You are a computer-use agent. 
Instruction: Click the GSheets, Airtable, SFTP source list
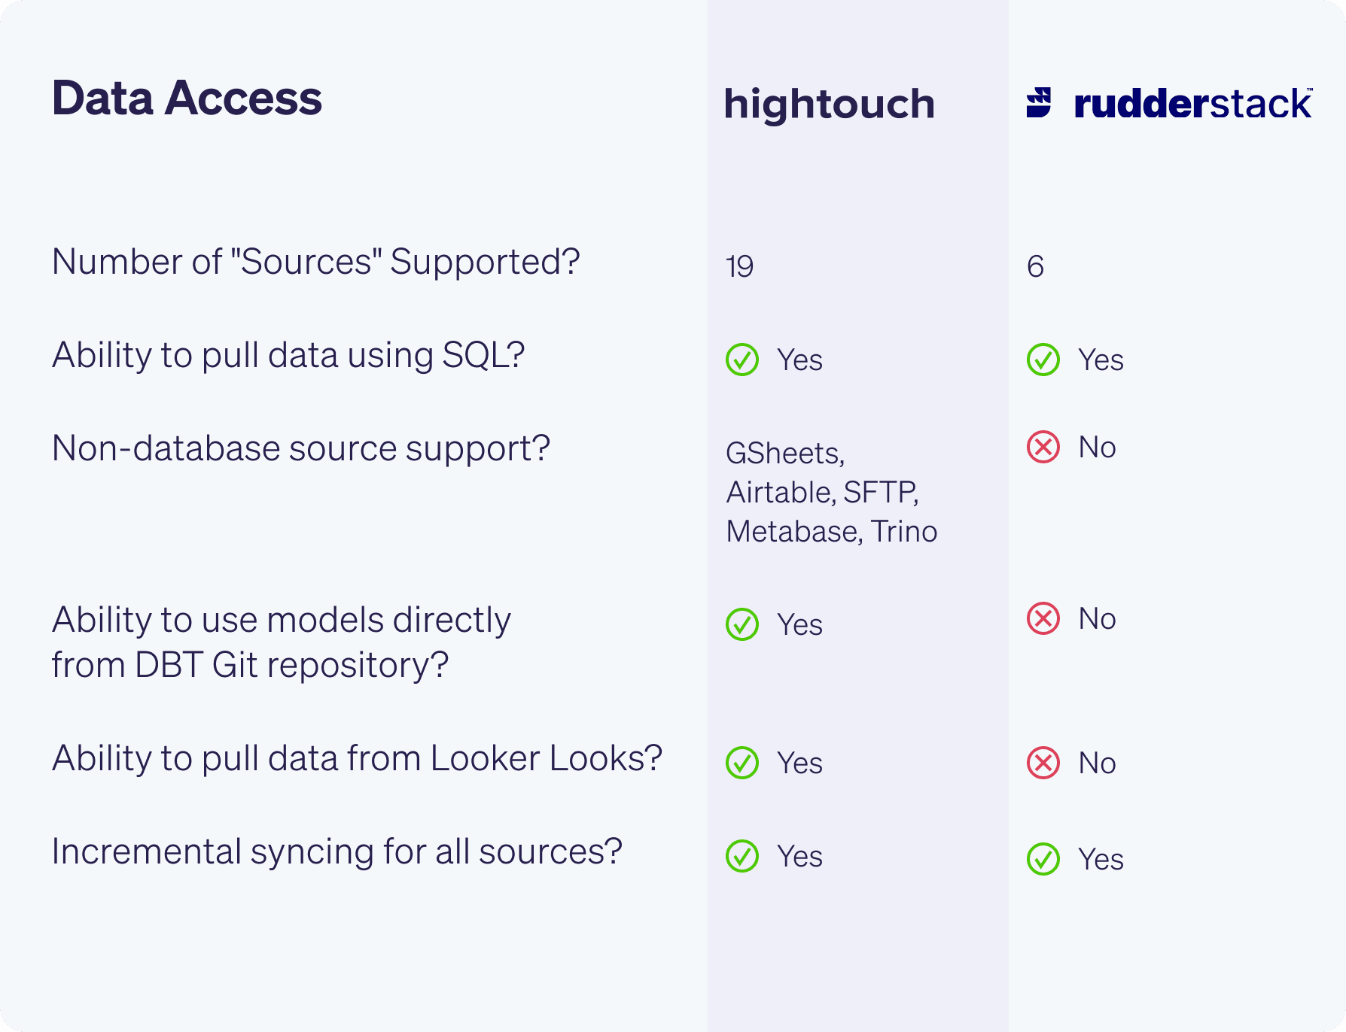832,492
